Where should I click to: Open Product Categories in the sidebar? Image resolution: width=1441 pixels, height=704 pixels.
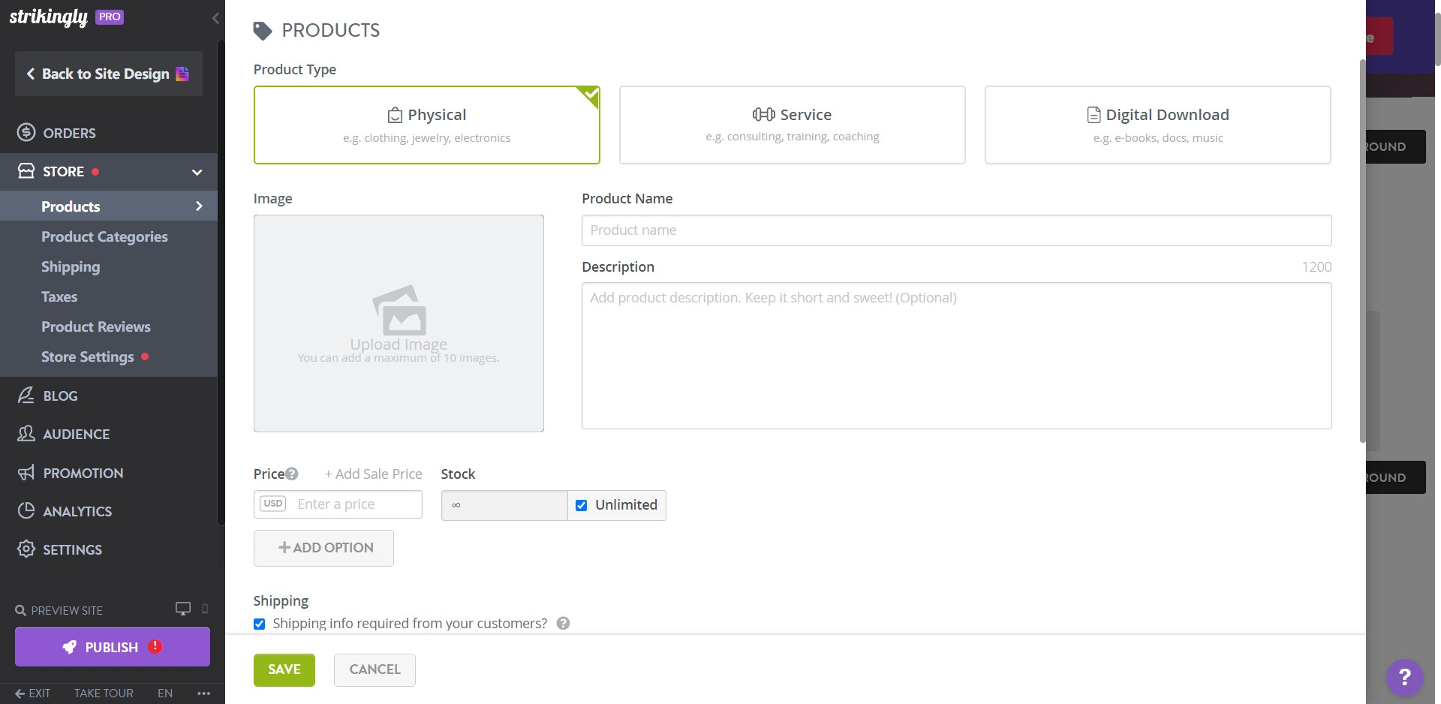[104, 236]
